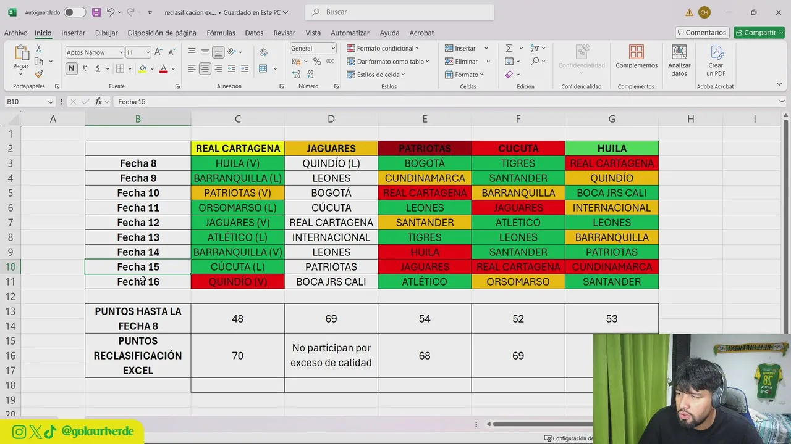This screenshot has width=791, height=444.
Task: Expand Formato condicional dropdown
Action: tap(417, 48)
